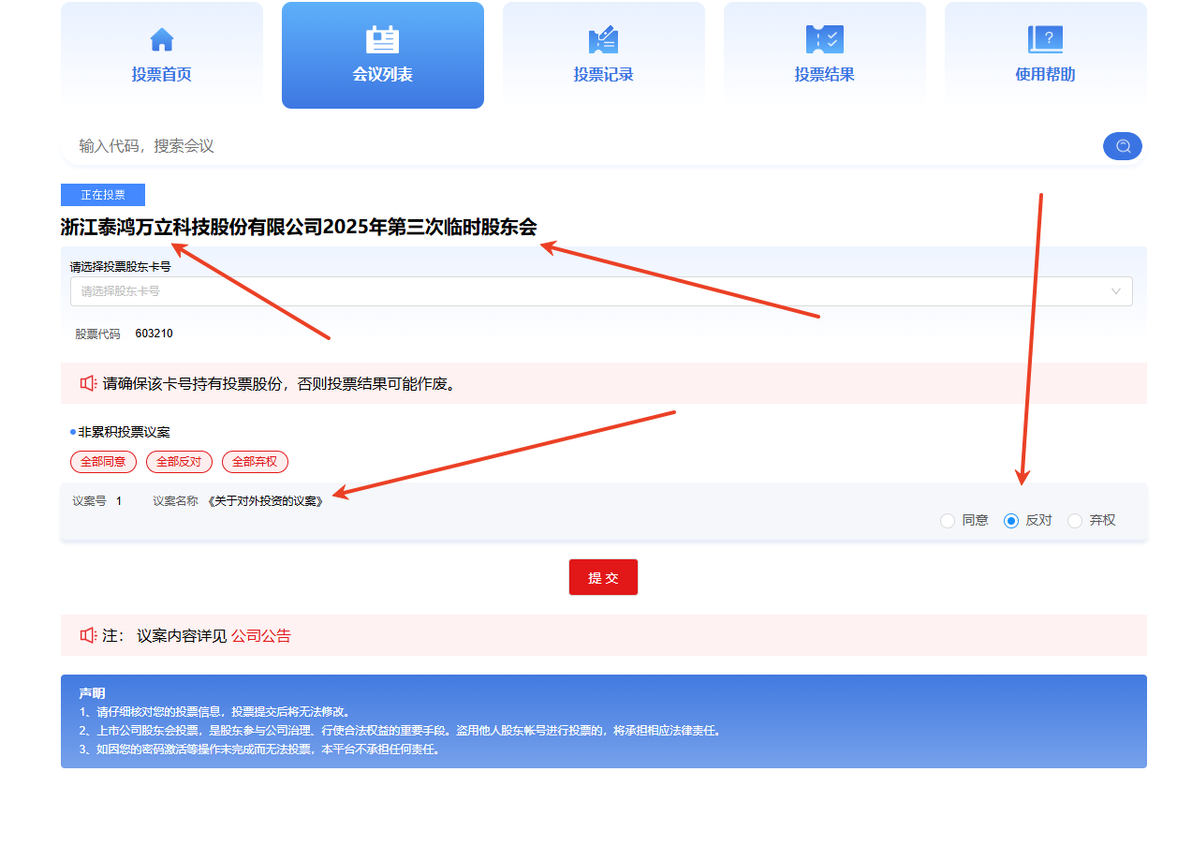Image resolution: width=1192 pixels, height=861 pixels.
Task: Click the speaker icon beside the 注 notice
Action: [89, 635]
